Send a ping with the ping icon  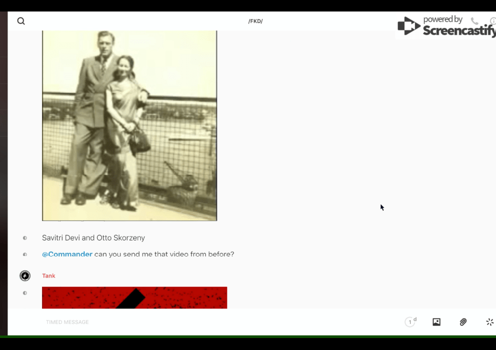click(489, 322)
